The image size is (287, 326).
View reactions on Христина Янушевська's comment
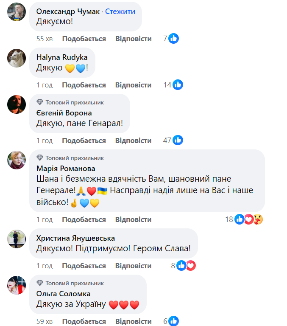click(x=186, y=266)
